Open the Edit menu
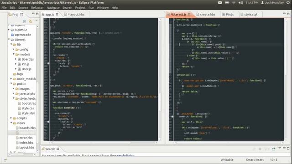The image size is (292, 164). click(x=12, y=8)
